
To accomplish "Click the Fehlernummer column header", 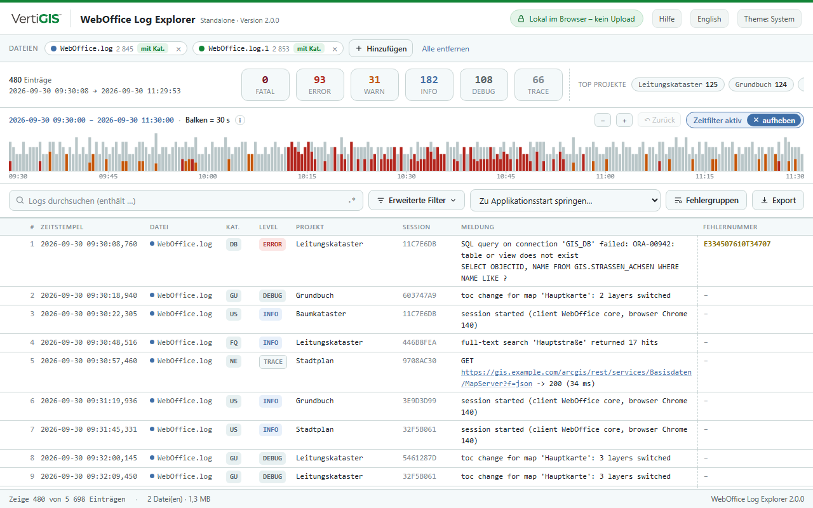I will pyautogui.click(x=730, y=227).
